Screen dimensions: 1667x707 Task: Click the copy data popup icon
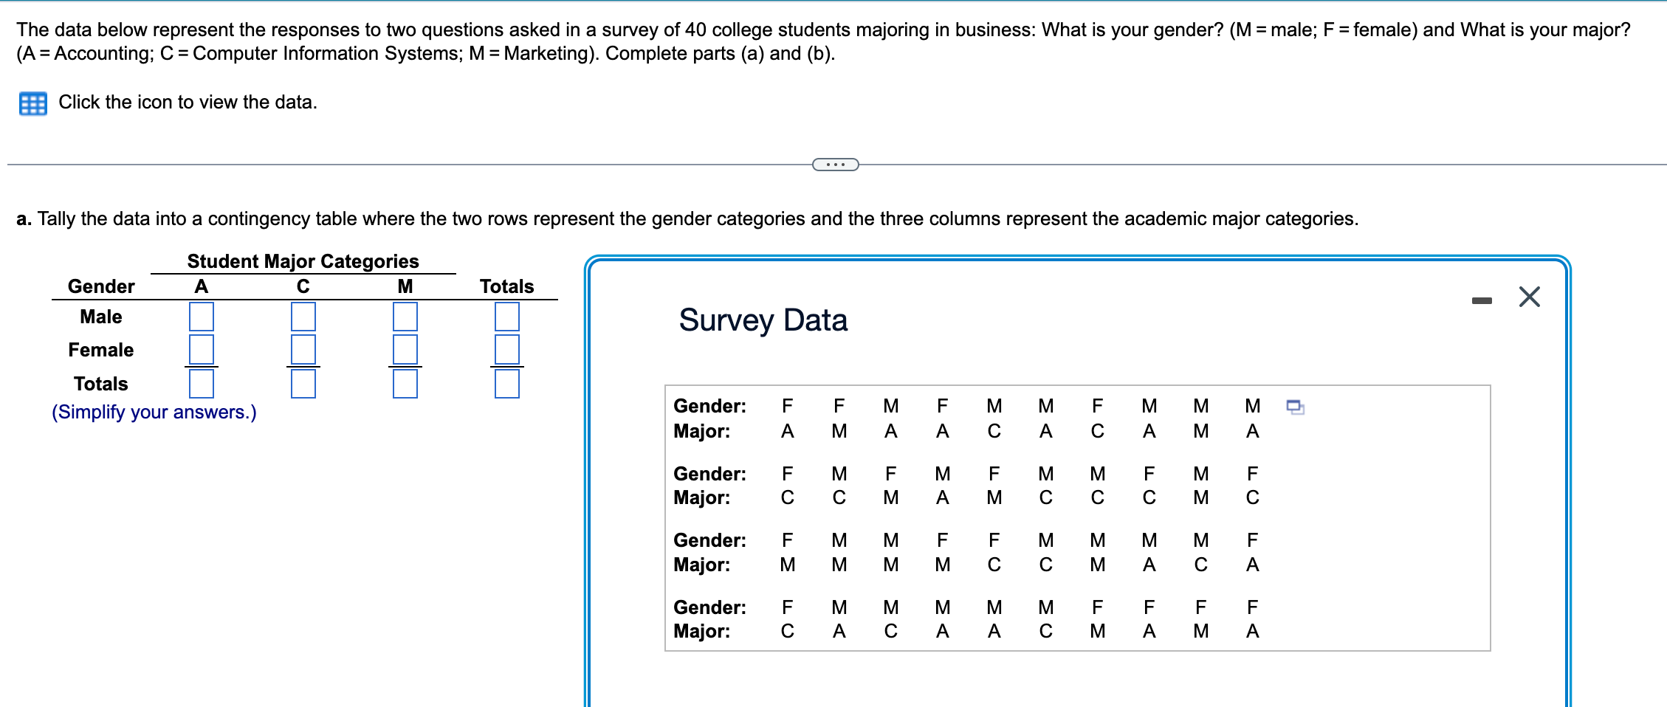[x=1295, y=407]
